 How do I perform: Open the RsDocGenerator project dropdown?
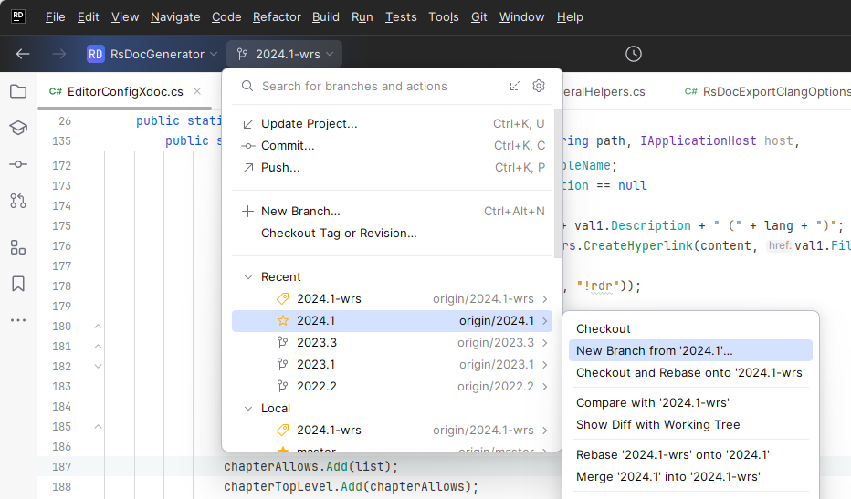pyautogui.click(x=152, y=54)
